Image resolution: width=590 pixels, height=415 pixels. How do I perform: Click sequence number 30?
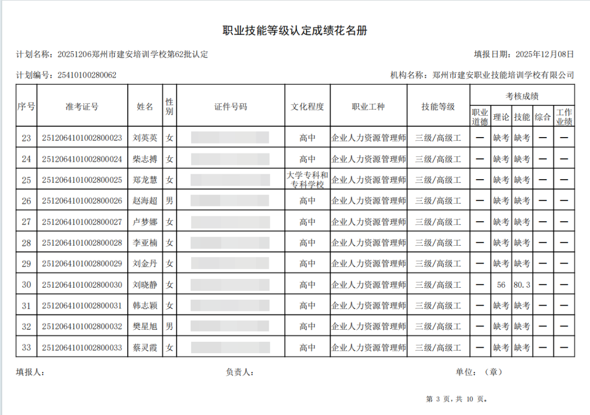click(x=26, y=285)
